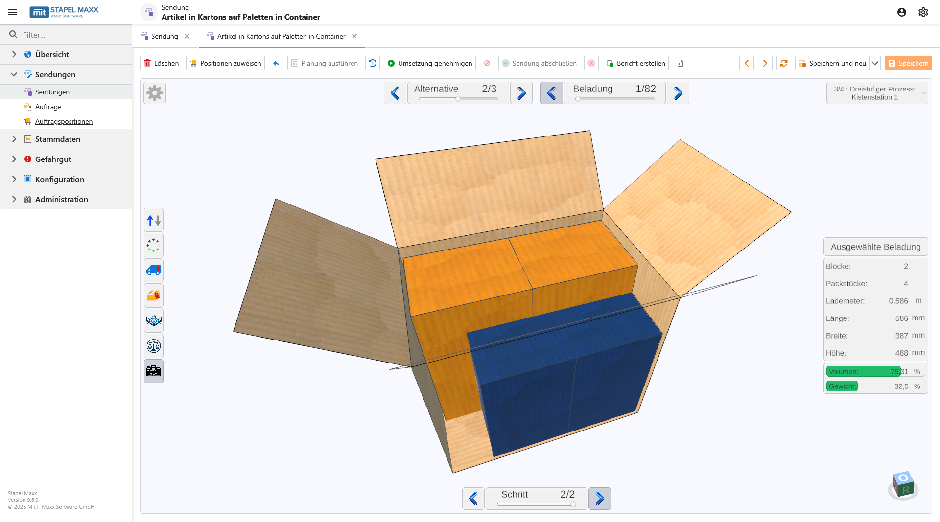The height and width of the screenshot is (522, 940).
Task: Click Positionen zuweisen
Action: [225, 63]
